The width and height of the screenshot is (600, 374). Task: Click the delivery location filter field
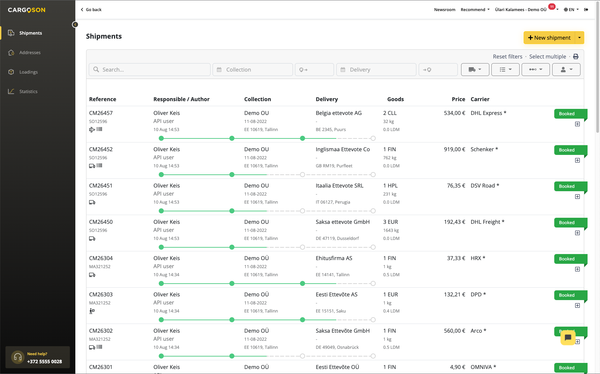pyautogui.click(x=438, y=70)
